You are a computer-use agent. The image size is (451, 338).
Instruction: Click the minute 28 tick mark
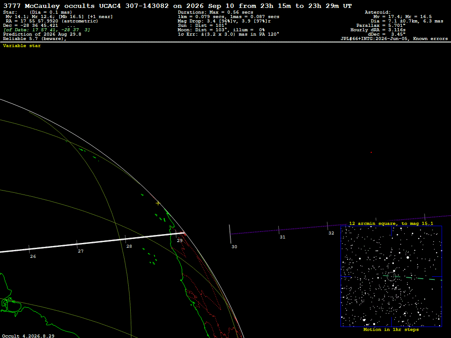(x=126, y=239)
